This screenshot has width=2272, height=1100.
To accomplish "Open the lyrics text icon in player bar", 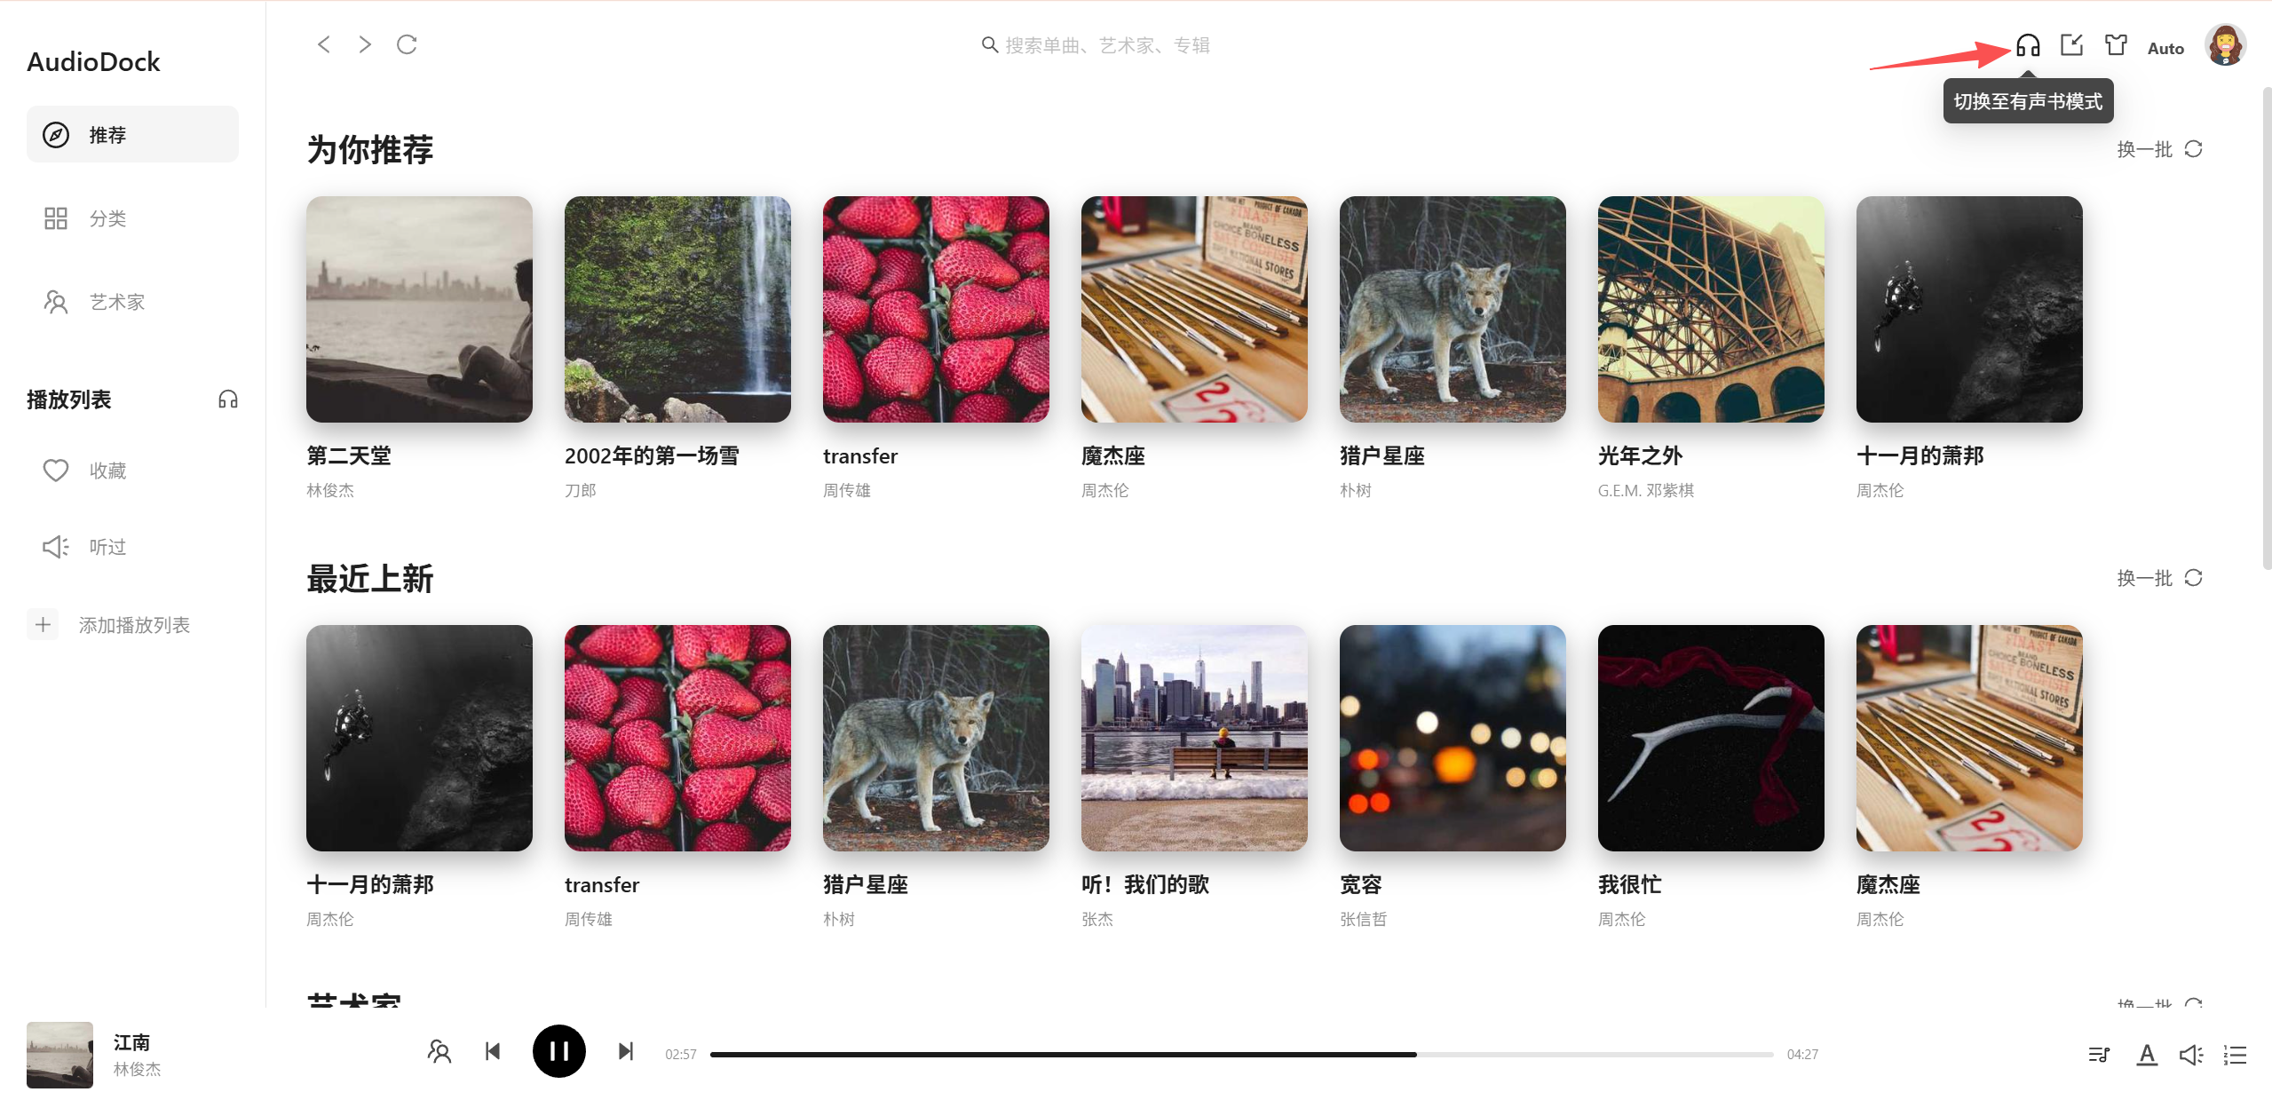I will coord(2147,1054).
